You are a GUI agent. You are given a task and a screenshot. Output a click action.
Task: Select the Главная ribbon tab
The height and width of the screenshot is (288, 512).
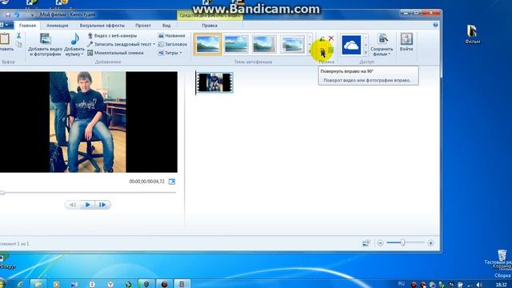click(27, 26)
